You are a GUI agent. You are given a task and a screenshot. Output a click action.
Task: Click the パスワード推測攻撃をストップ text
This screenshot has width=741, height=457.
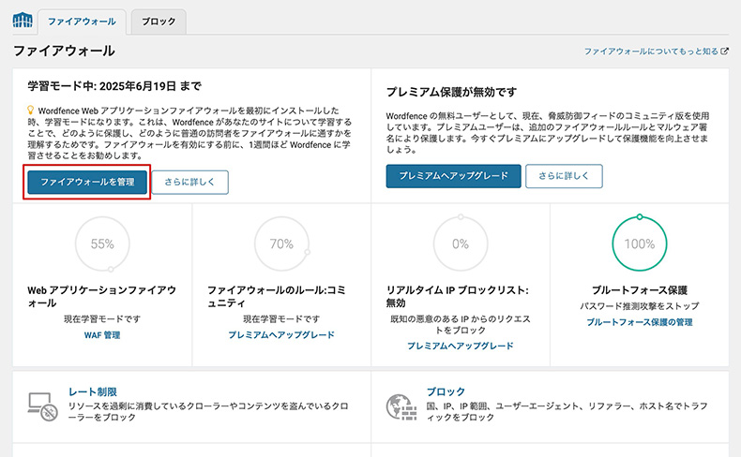click(x=640, y=306)
